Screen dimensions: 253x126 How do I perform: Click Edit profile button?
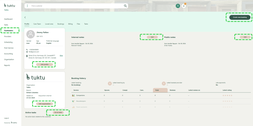coord(44,64)
